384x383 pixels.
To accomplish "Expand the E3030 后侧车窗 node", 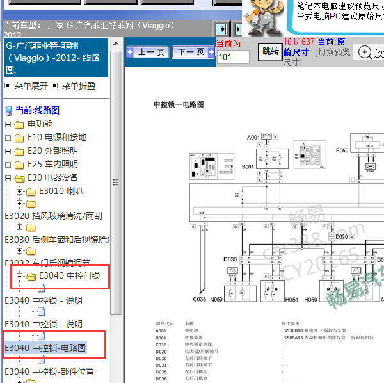I will tap(20, 227).
